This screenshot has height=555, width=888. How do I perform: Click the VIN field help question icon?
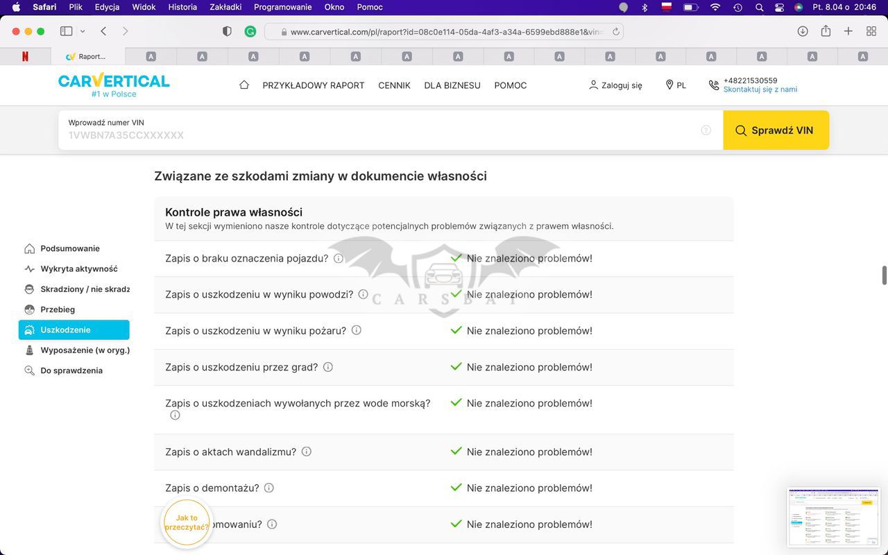[706, 130]
